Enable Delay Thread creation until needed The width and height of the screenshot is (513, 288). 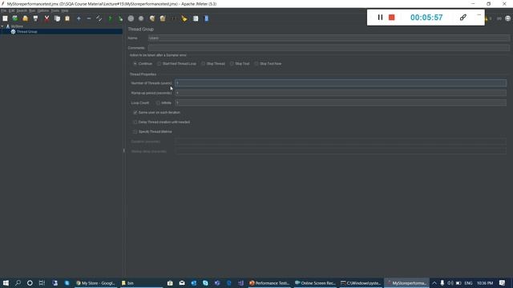click(135, 122)
